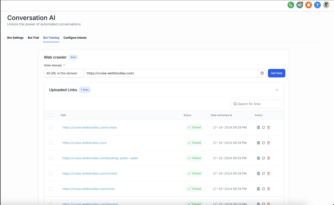View document for the /home link
Screen dimensions: 334x205
coord(258,189)
